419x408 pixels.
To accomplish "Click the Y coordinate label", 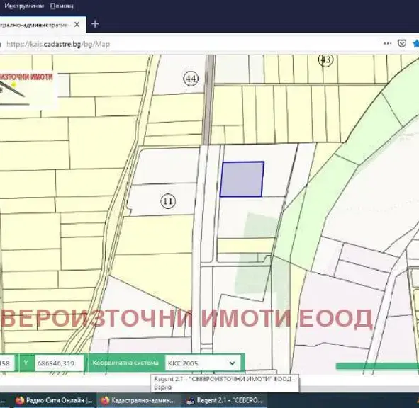I will click(x=26, y=363).
